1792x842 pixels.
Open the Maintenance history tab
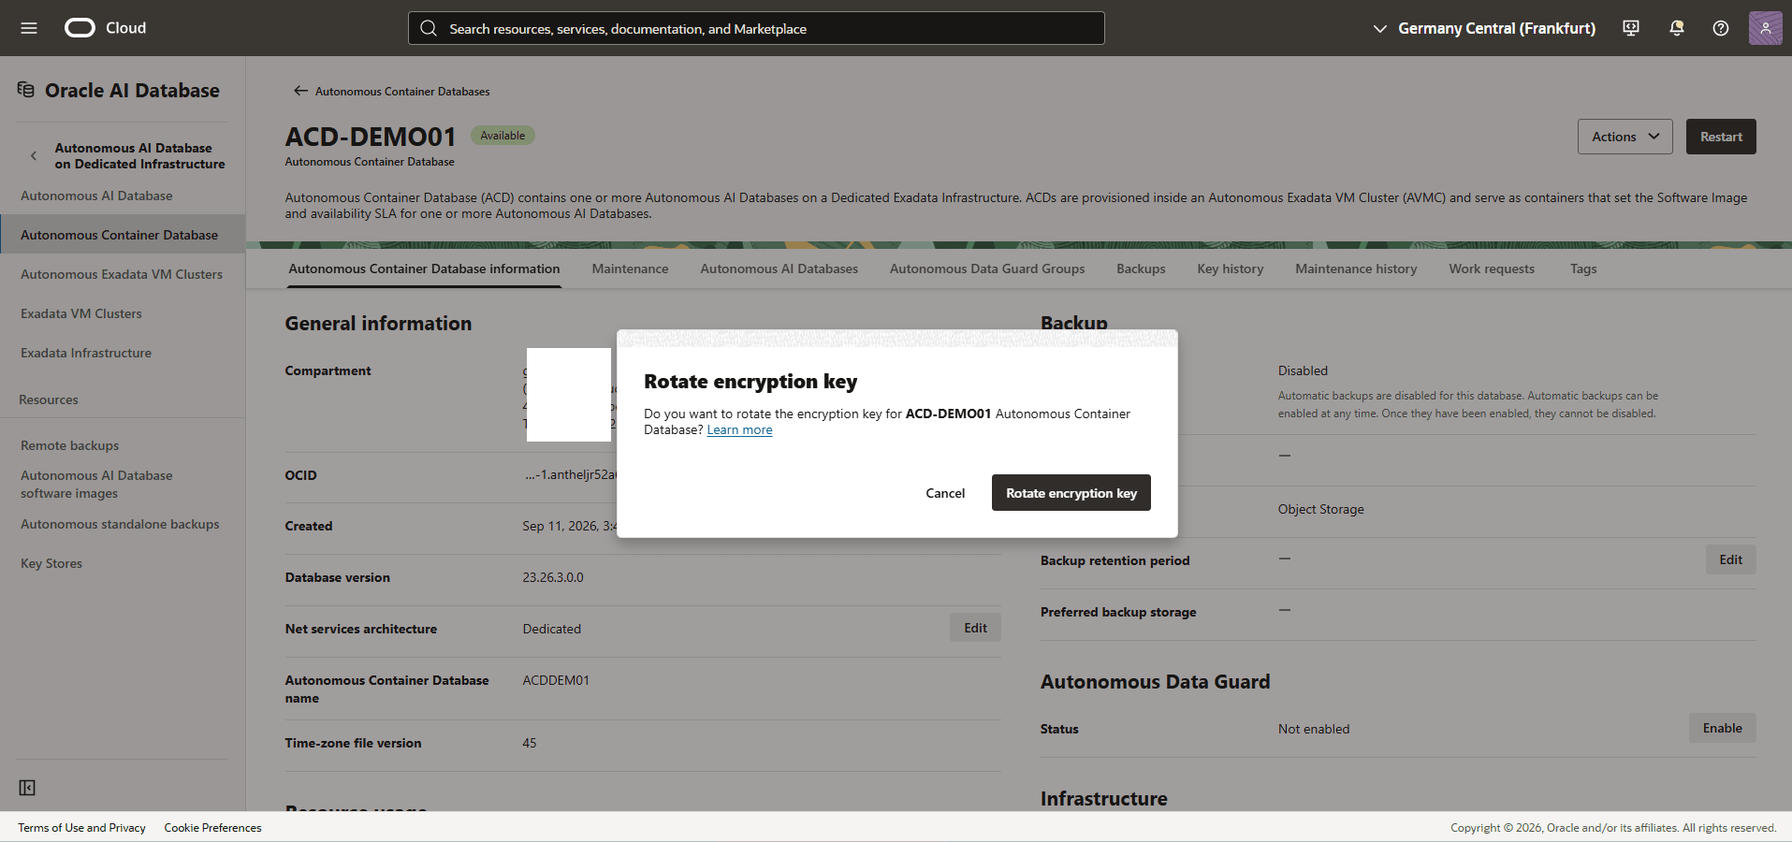(1356, 269)
